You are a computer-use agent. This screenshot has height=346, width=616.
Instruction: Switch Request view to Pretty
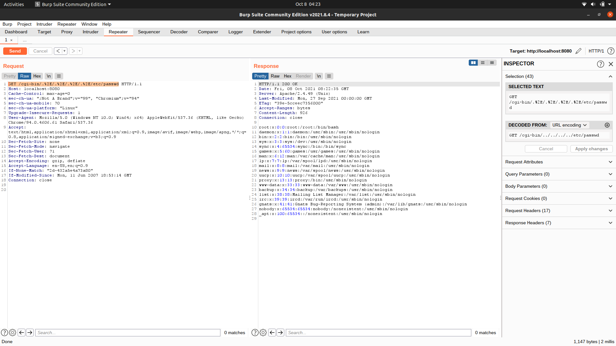(x=10, y=76)
